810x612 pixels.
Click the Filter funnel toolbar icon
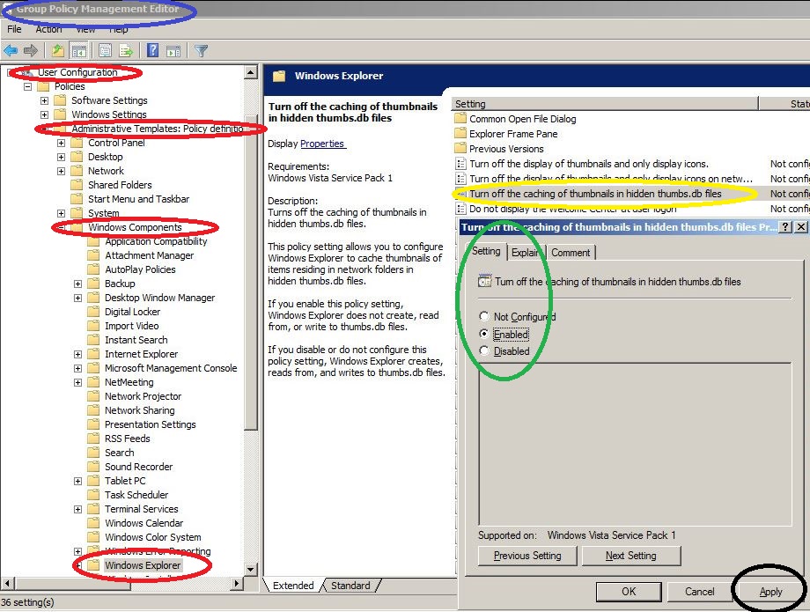click(201, 50)
